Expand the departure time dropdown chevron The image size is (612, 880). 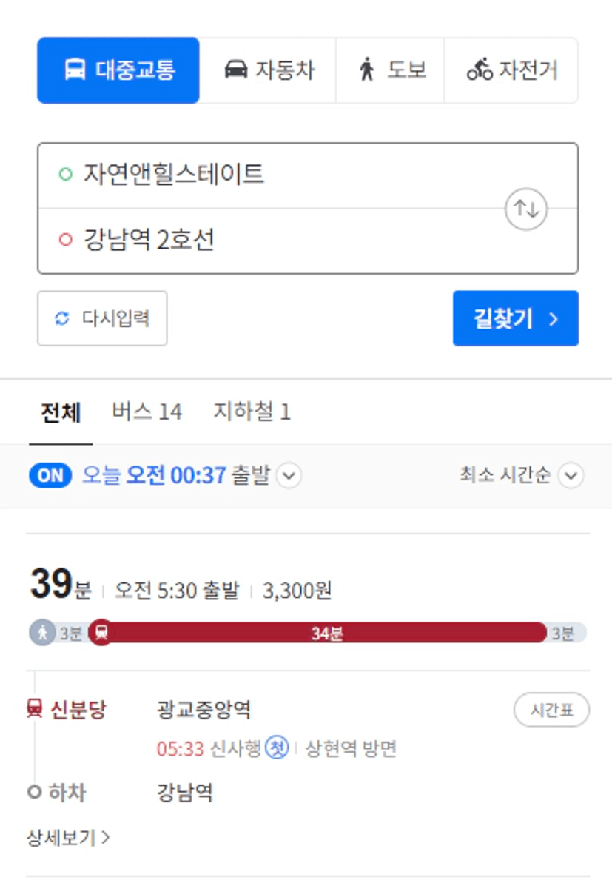289,476
